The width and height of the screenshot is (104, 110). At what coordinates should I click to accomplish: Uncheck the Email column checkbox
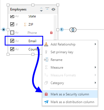12,41
